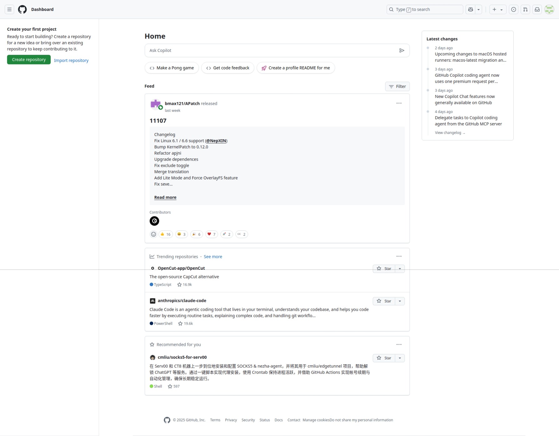Open add reaction smiley picker

154,234
